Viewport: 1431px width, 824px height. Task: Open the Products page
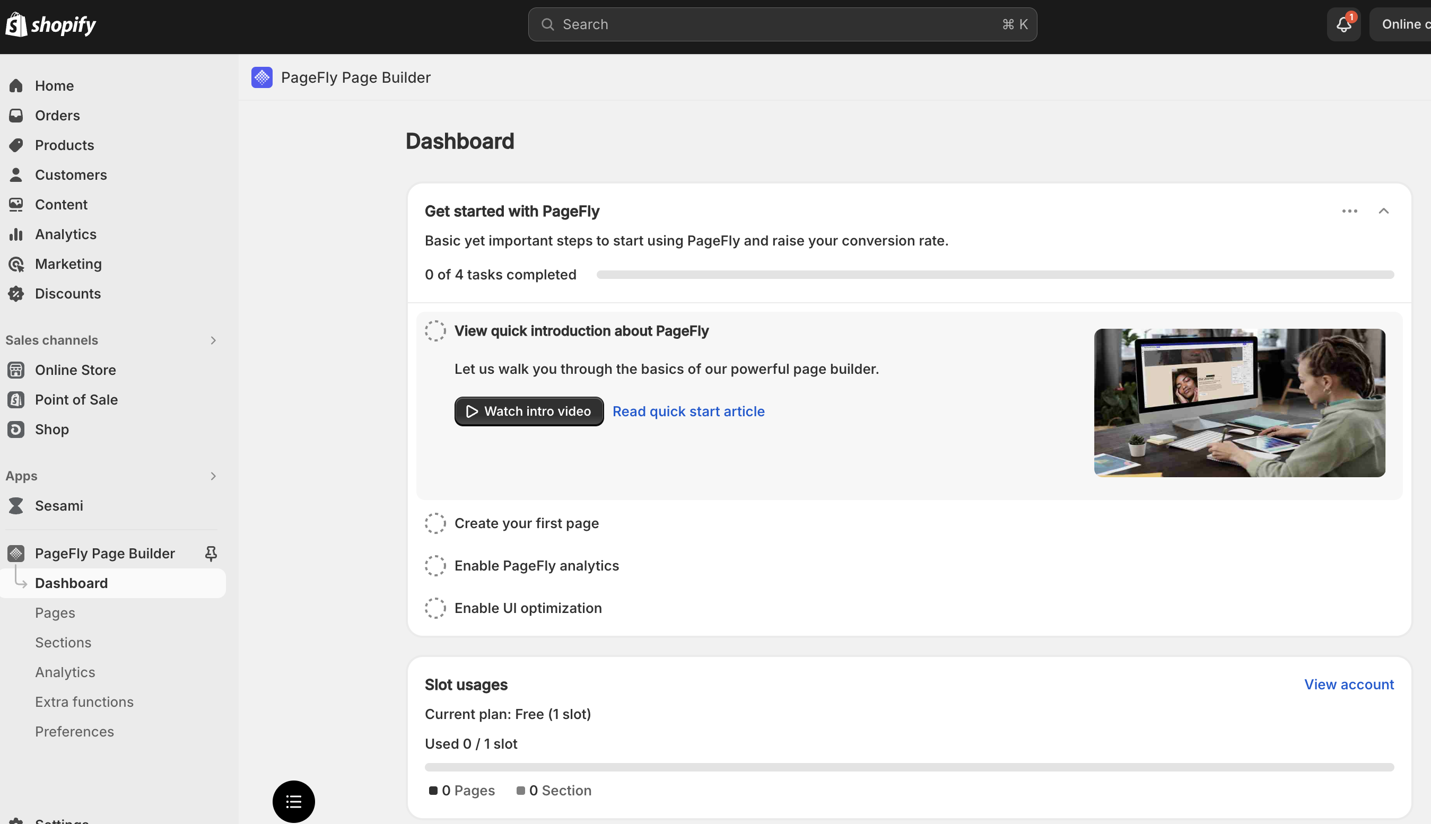[x=65, y=145]
